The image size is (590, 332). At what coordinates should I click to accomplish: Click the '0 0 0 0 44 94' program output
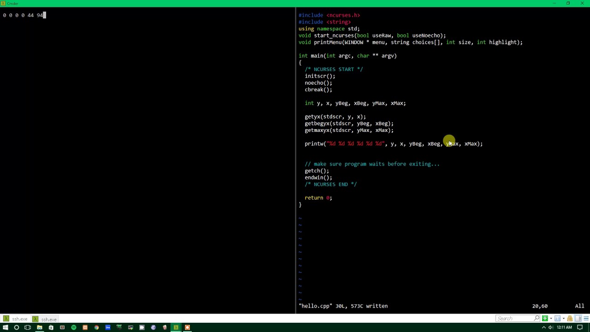[23, 15]
